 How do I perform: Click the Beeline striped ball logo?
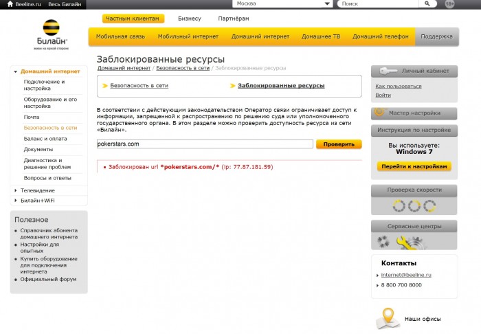pos(51,27)
